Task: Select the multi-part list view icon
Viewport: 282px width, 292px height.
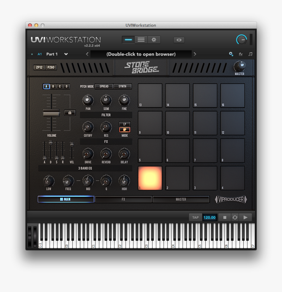Action: (141, 40)
